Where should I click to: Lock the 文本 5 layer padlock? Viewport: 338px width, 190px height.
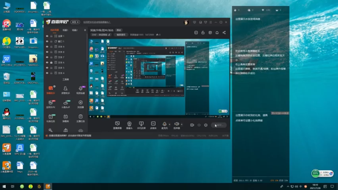click(51, 68)
